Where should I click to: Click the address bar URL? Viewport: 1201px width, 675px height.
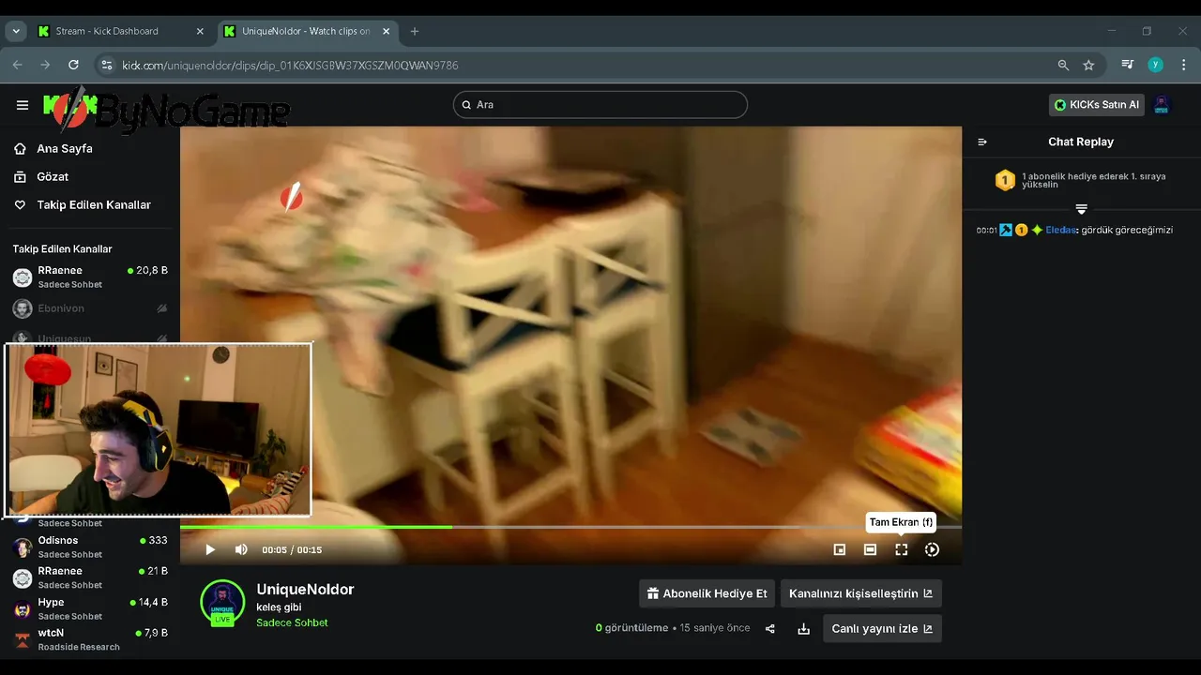tap(290, 66)
